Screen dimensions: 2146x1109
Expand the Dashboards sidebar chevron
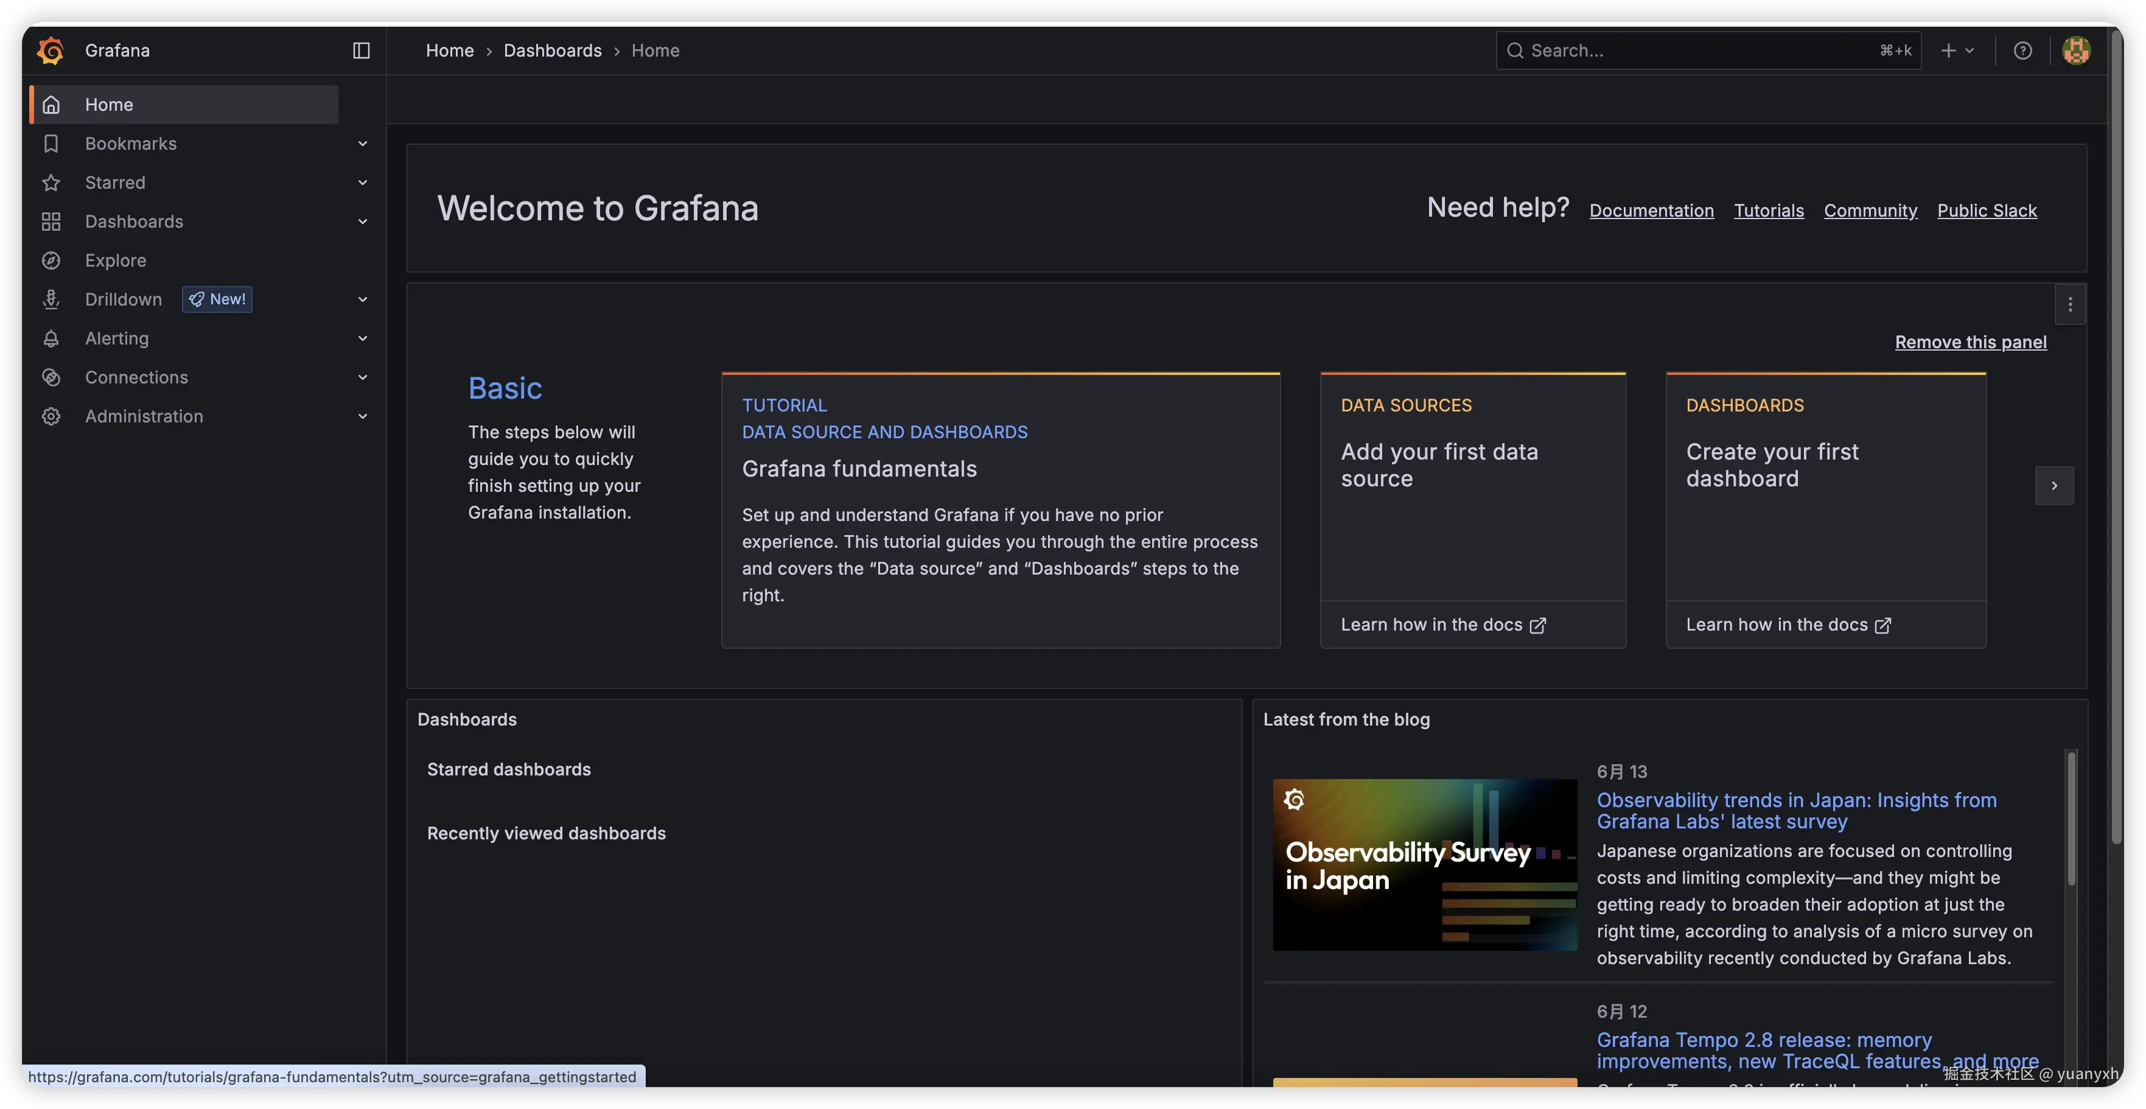coord(362,222)
